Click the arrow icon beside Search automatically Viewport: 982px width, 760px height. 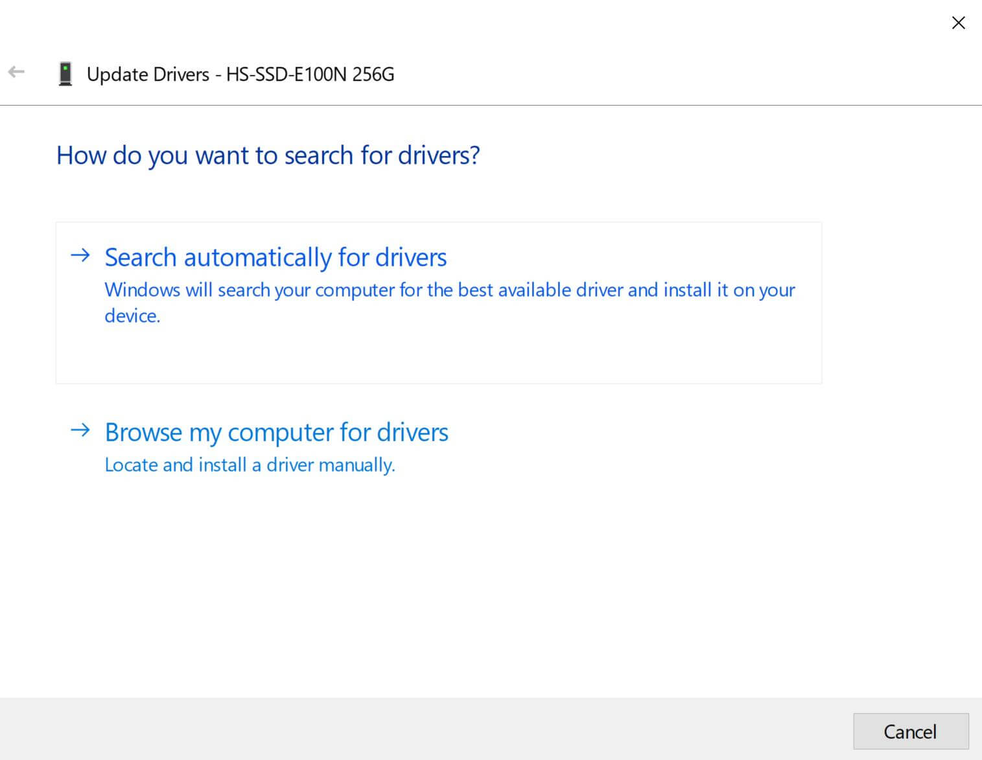tap(80, 256)
